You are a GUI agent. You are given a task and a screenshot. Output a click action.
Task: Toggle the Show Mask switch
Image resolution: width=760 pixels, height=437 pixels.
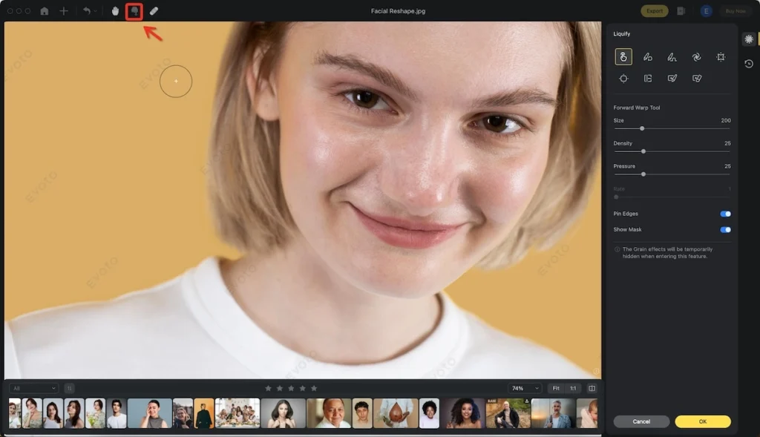725,230
